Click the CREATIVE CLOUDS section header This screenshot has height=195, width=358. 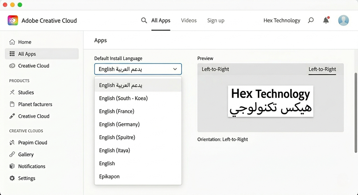(26, 131)
